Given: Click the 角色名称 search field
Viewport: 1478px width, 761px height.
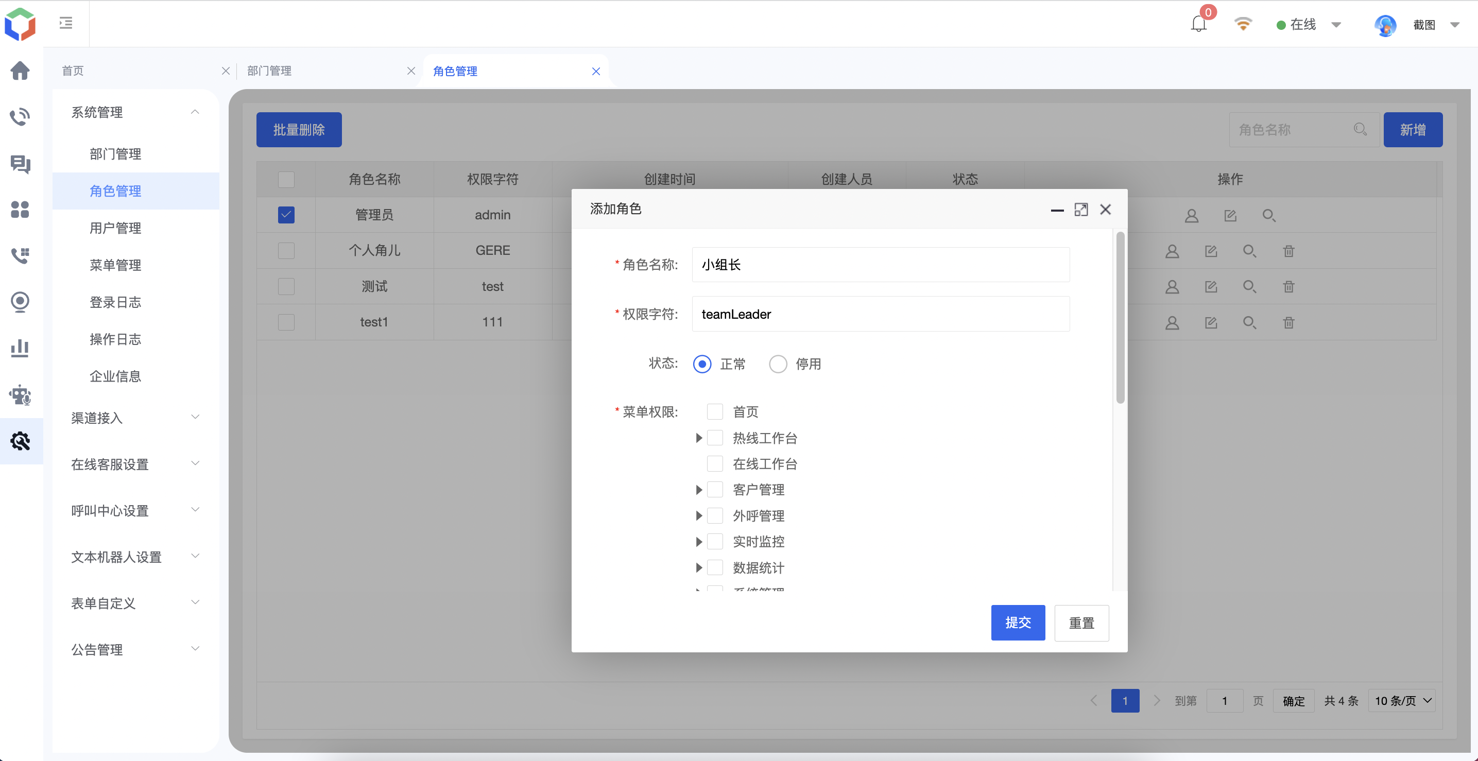Looking at the screenshot, I should 1303,130.
